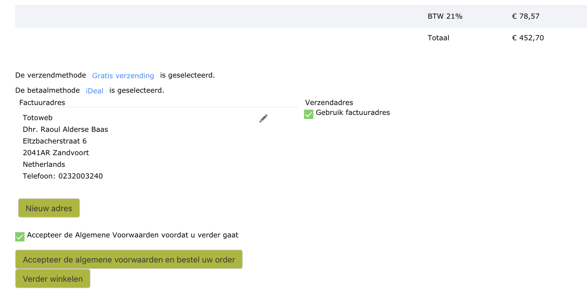Open the Gratis verzending shipping link
The image size is (587, 305).
(123, 75)
